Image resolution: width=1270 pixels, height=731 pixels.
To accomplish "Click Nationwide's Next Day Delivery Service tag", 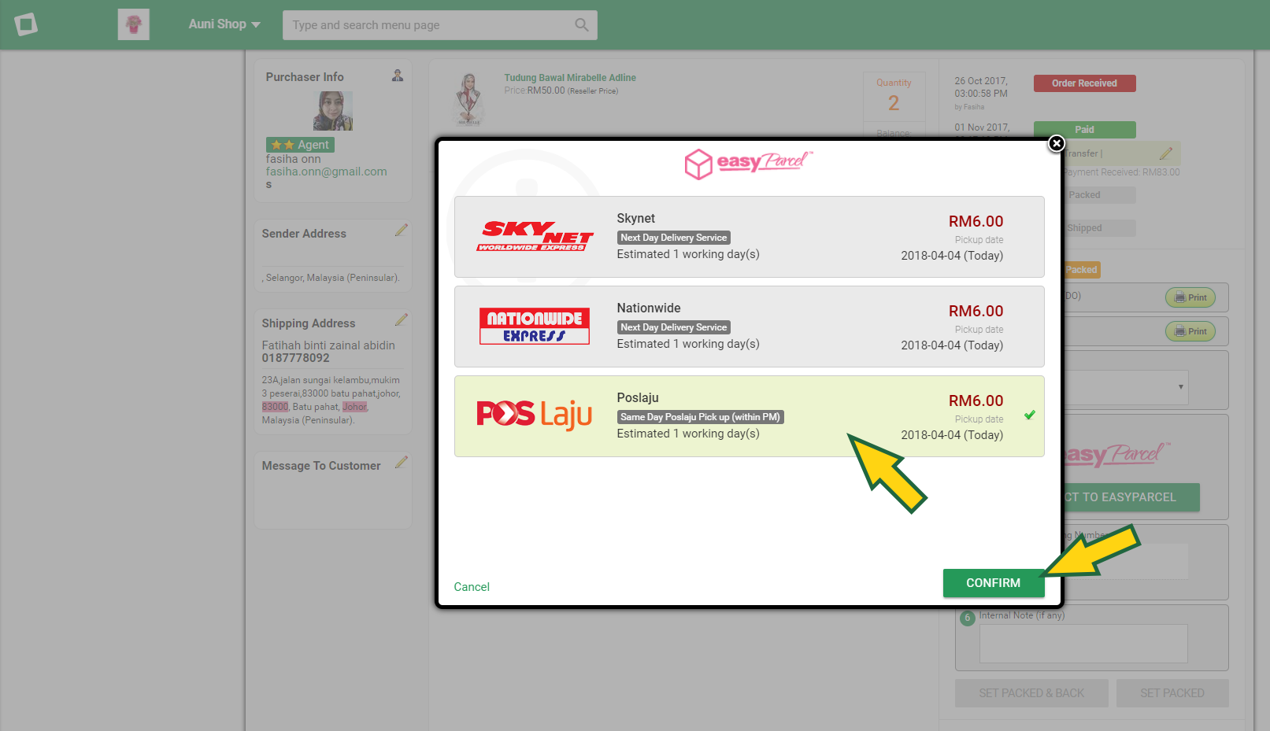I will click(674, 327).
